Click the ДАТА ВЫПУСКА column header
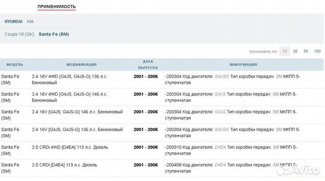 pos(148,65)
